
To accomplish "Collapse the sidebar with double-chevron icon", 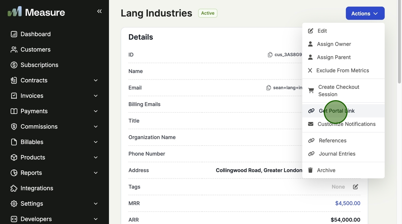I will (99, 11).
